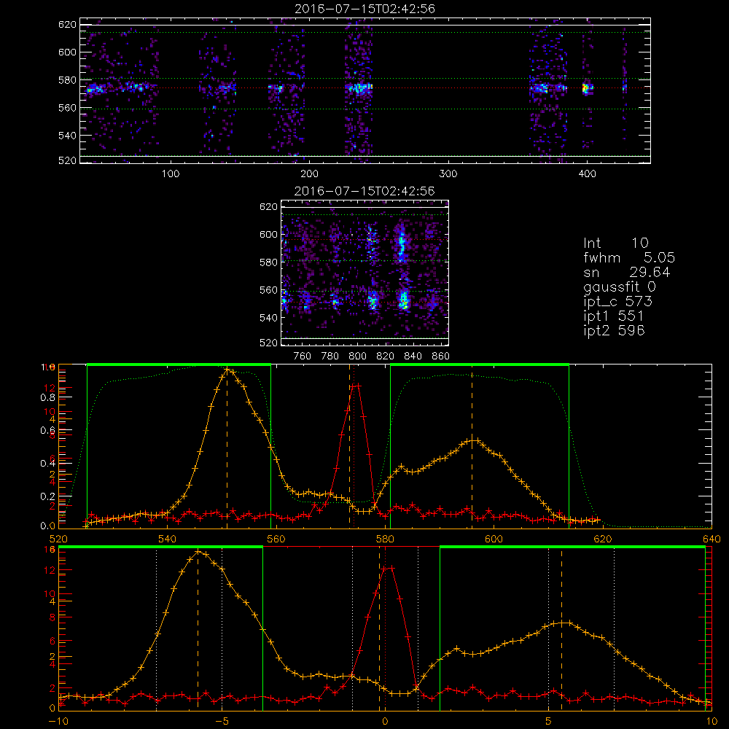Select the 'sn 29.64' readout line
The height and width of the screenshot is (729, 729).
pyautogui.click(x=627, y=272)
